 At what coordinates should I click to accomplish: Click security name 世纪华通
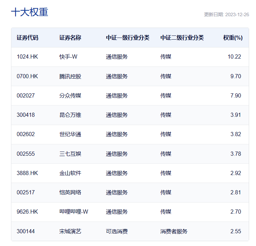coord(70,134)
